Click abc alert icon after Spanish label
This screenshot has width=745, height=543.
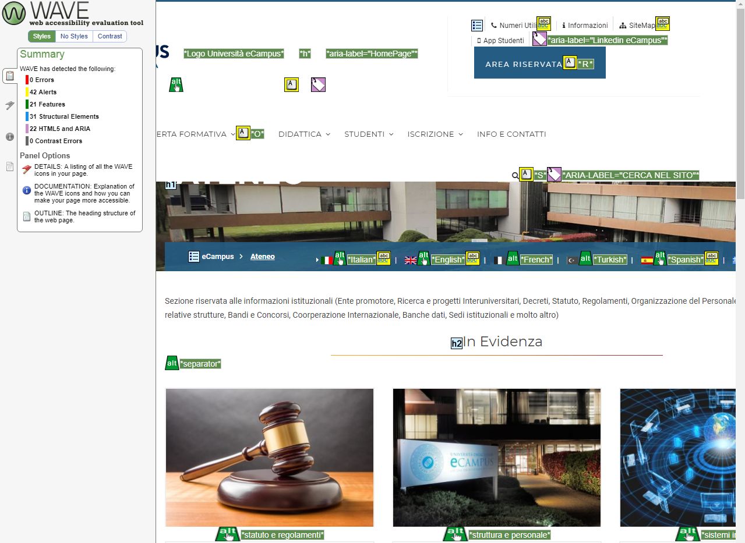[711, 258]
